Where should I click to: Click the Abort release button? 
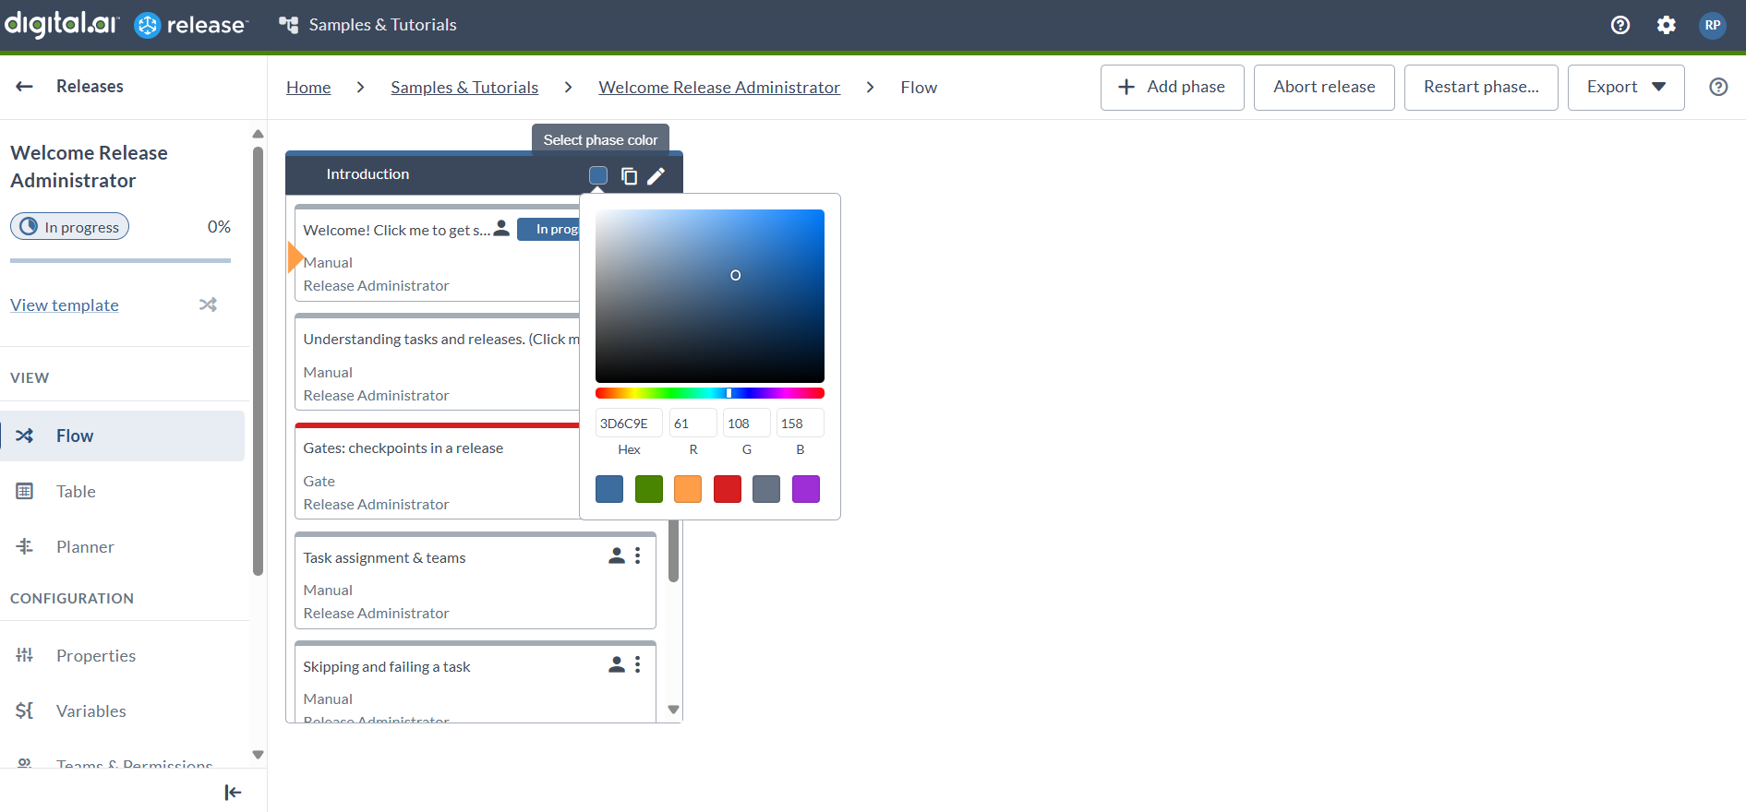tap(1323, 87)
